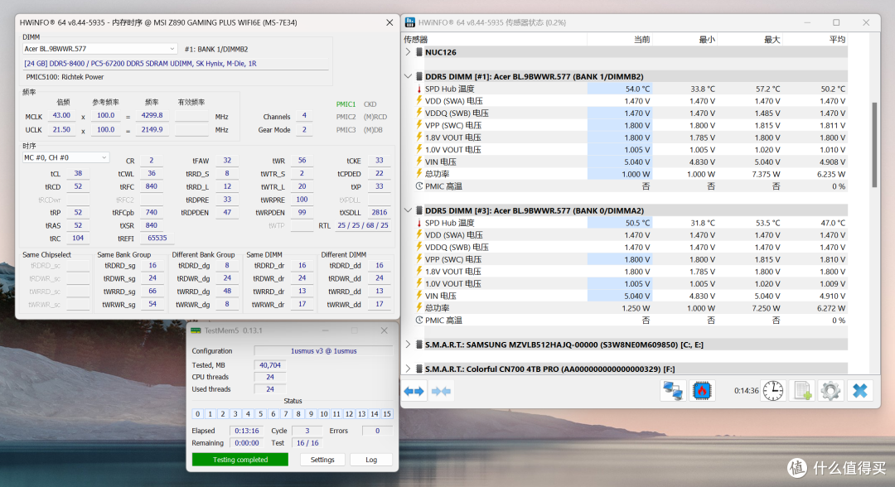Screen dimensions: 895x487
Task: Click the expand left-right arrows icon in the sensor toolbar
Action: point(414,391)
